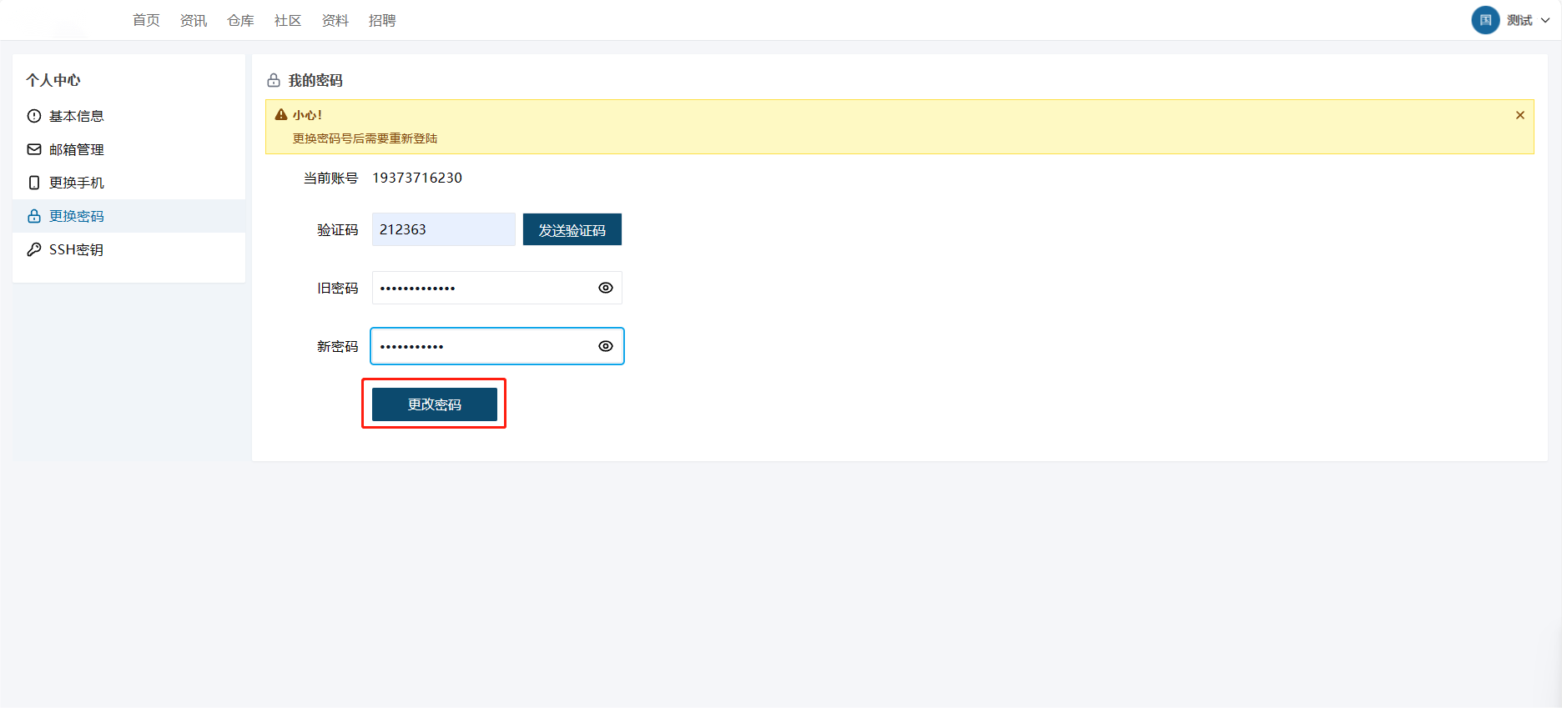This screenshot has width=1562, height=708.
Task: Click into the 旧密码 input field
Action: [484, 288]
